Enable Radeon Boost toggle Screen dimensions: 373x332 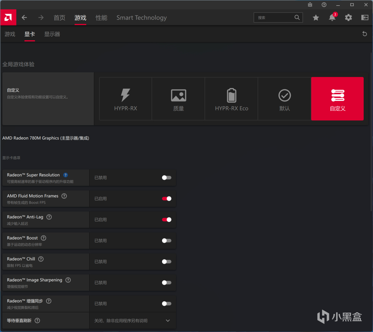pyautogui.click(x=167, y=241)
